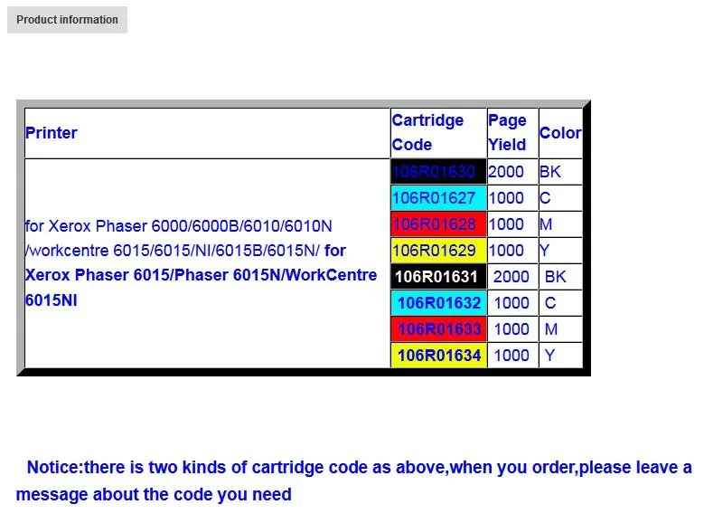Click page yield 2000 in 106R01631 row
Viewport: 704px width, 523px height.
[x=512, y=277]
